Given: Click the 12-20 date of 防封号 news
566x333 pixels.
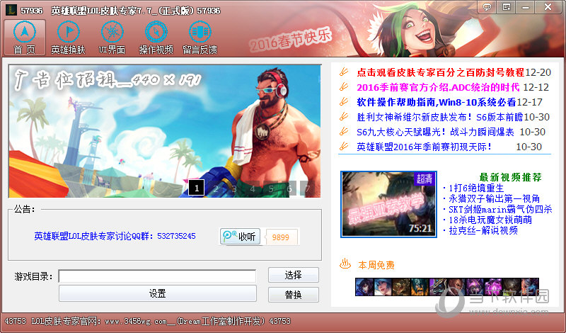Looking at the screenshot, I should pyautogui.click(x=538, y=72).
